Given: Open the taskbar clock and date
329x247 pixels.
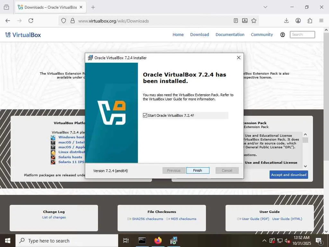Looking at the screenshot, I should tap(301, 241).
